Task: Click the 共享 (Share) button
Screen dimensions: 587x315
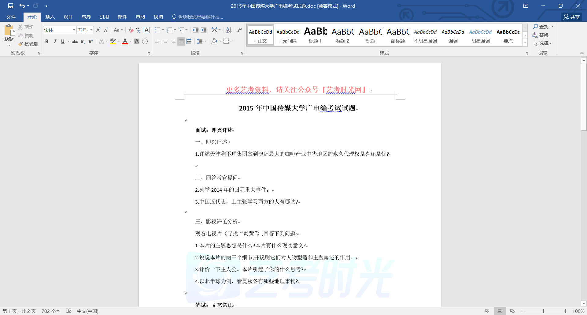Action: click(572, 17)
